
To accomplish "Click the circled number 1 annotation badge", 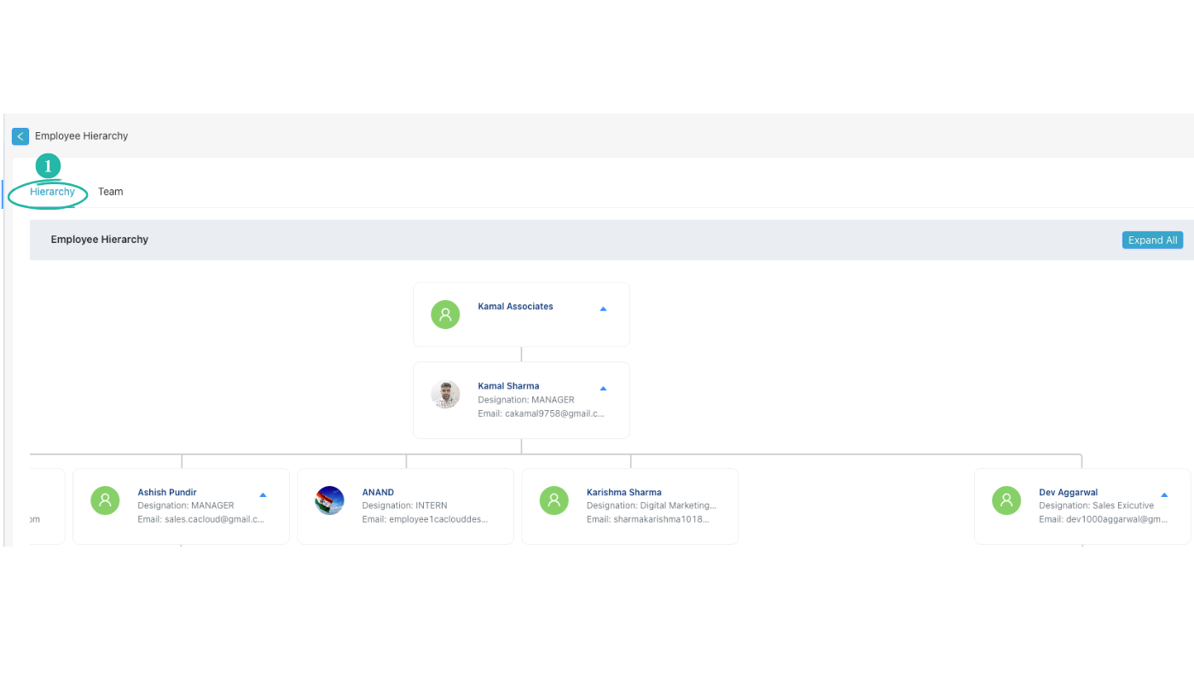I will (x=48, y=165).
